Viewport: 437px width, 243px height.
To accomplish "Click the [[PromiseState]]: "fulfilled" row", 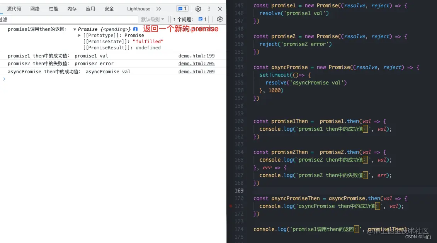I will 123,42.
